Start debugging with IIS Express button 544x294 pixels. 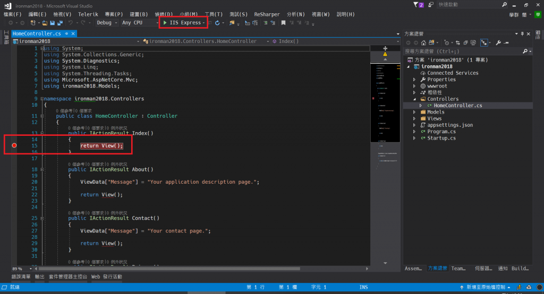182,23
